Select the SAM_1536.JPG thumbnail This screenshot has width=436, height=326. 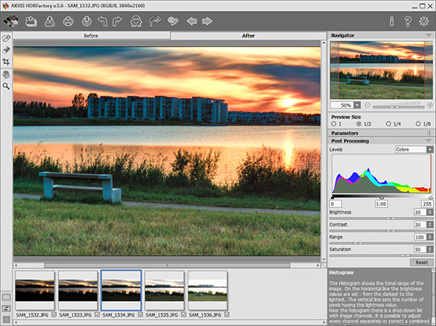(208, 290)
